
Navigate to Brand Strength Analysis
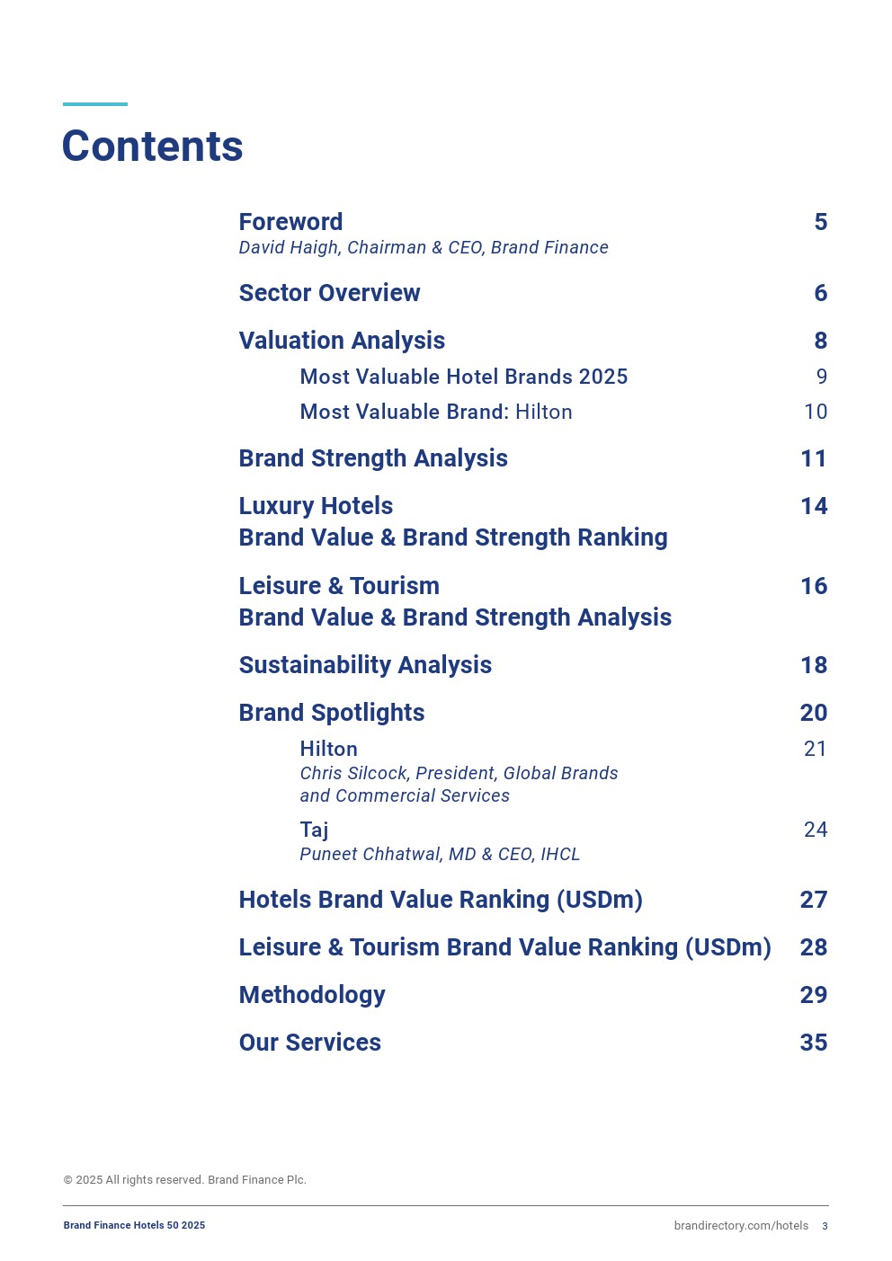(x=373, y=458)
